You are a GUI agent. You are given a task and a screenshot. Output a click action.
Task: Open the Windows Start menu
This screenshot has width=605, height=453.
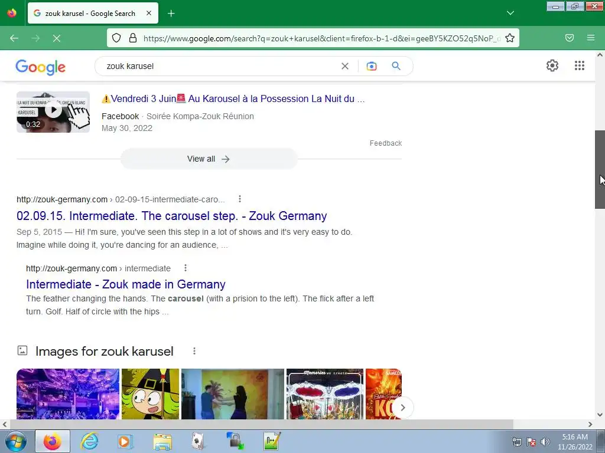16,441
